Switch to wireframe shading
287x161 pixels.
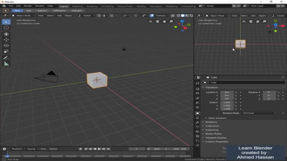point(178,16)
